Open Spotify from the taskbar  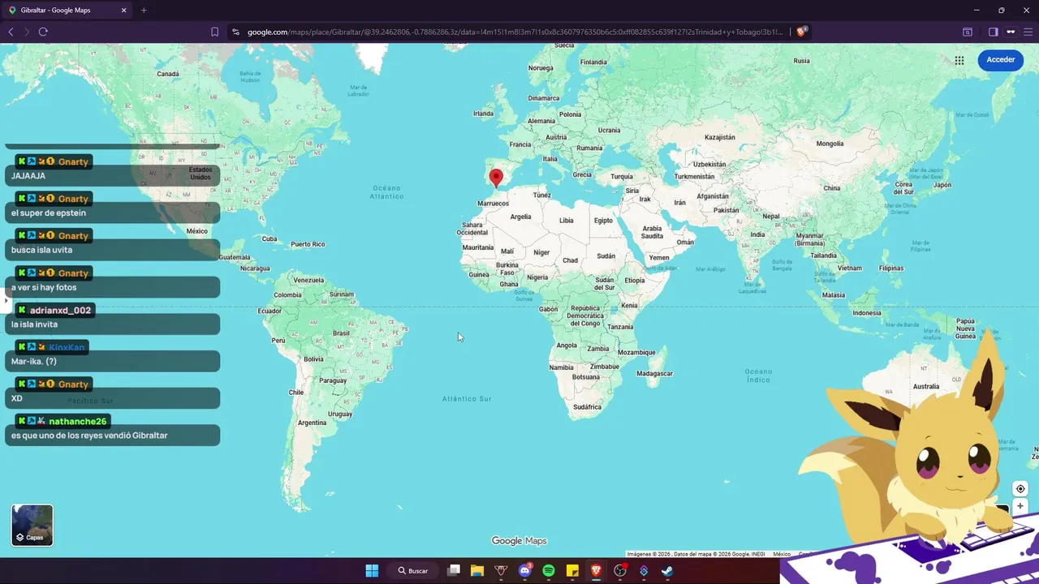549,570
